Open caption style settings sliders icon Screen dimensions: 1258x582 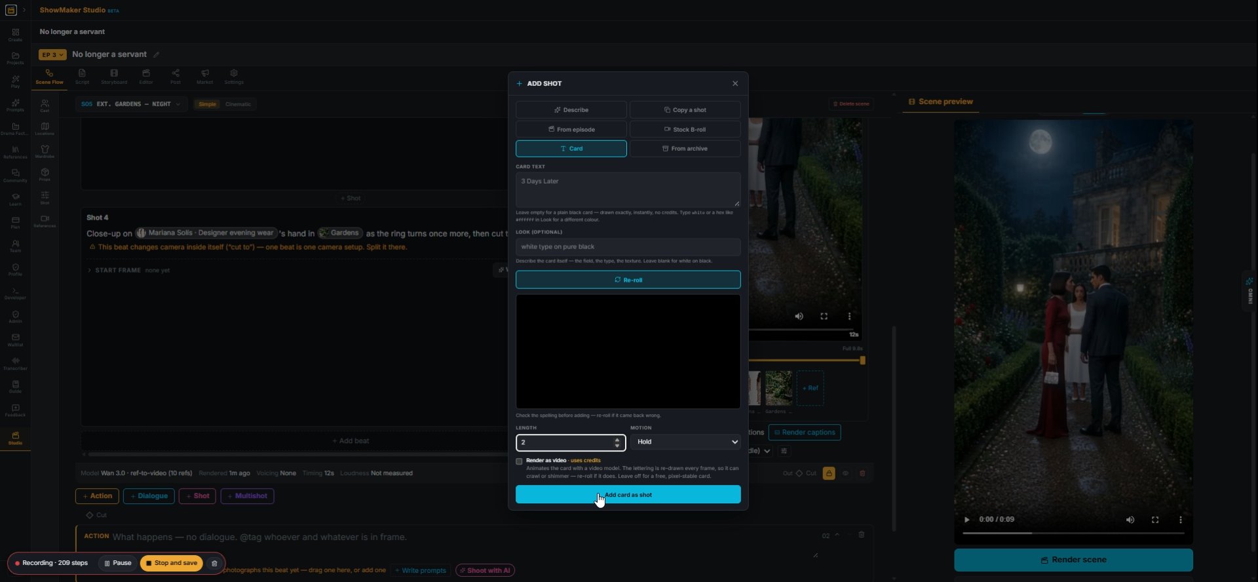[784, 451]
